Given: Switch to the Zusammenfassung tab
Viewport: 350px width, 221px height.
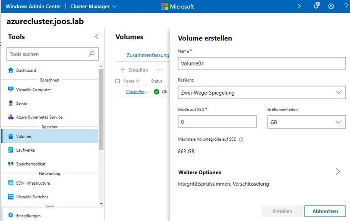Looking at the screenshot, I should [148, 55].
